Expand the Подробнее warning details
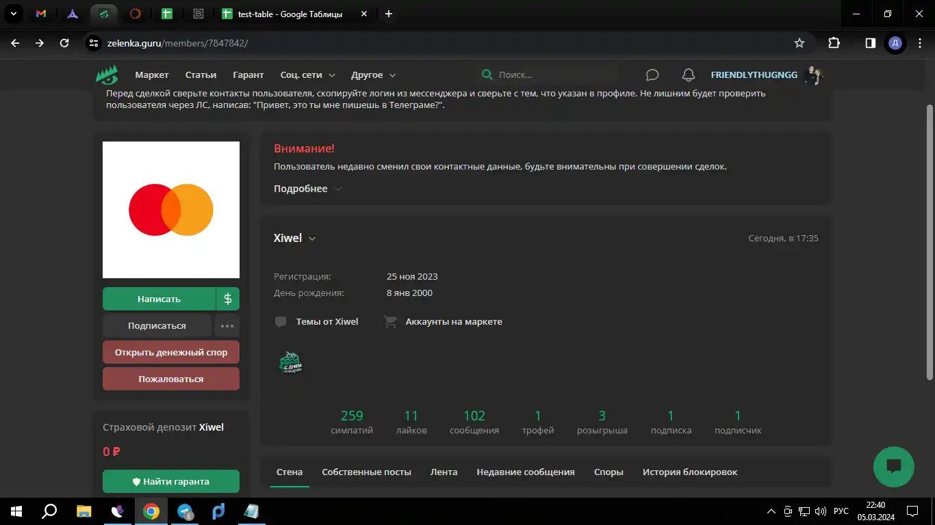 pos(307,189)
